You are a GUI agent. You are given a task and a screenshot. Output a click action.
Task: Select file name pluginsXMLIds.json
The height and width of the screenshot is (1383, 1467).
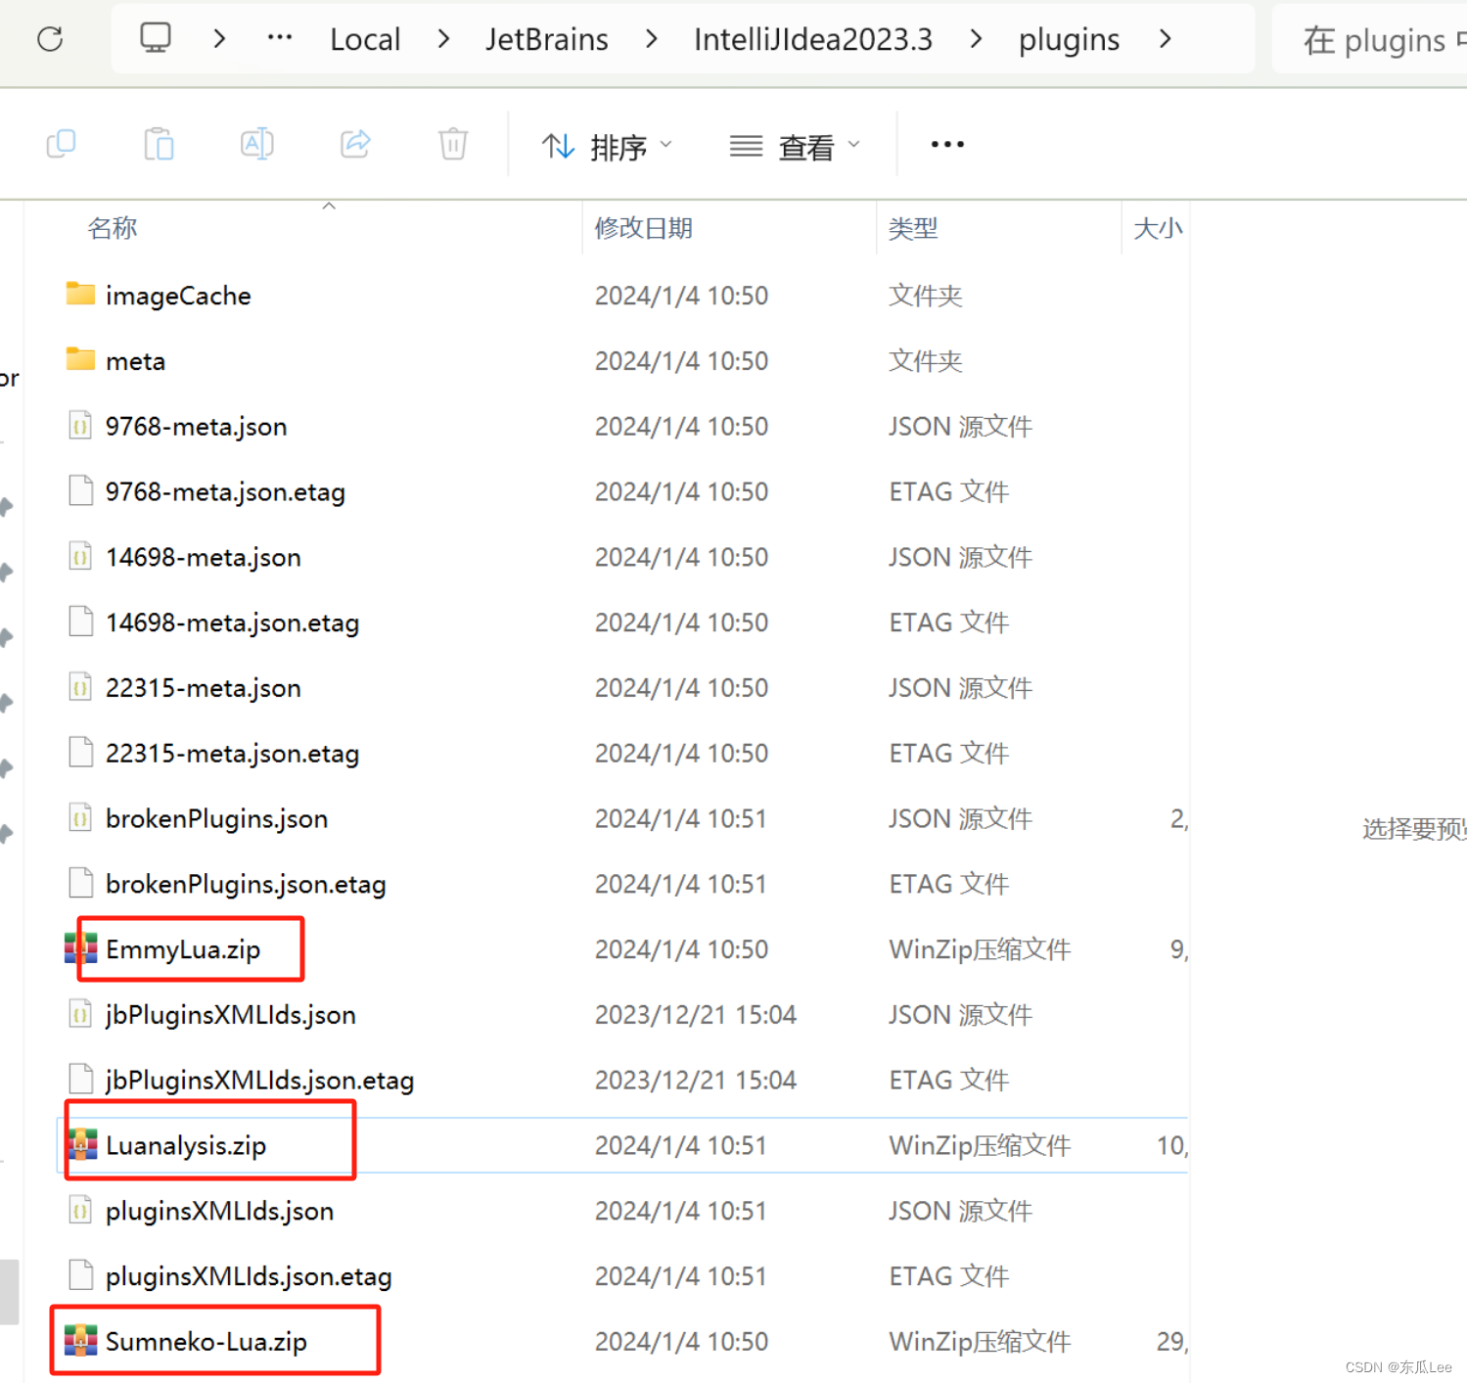coord(219,1212)
